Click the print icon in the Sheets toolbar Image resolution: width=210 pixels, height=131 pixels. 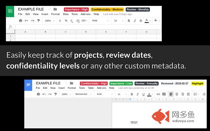21,21
